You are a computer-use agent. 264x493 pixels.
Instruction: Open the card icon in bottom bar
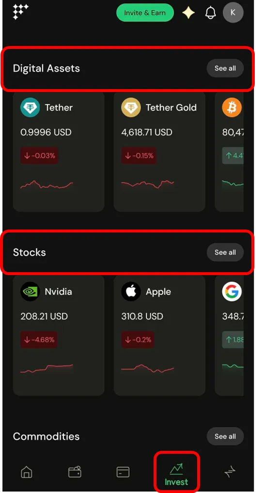tap(123, 472)
